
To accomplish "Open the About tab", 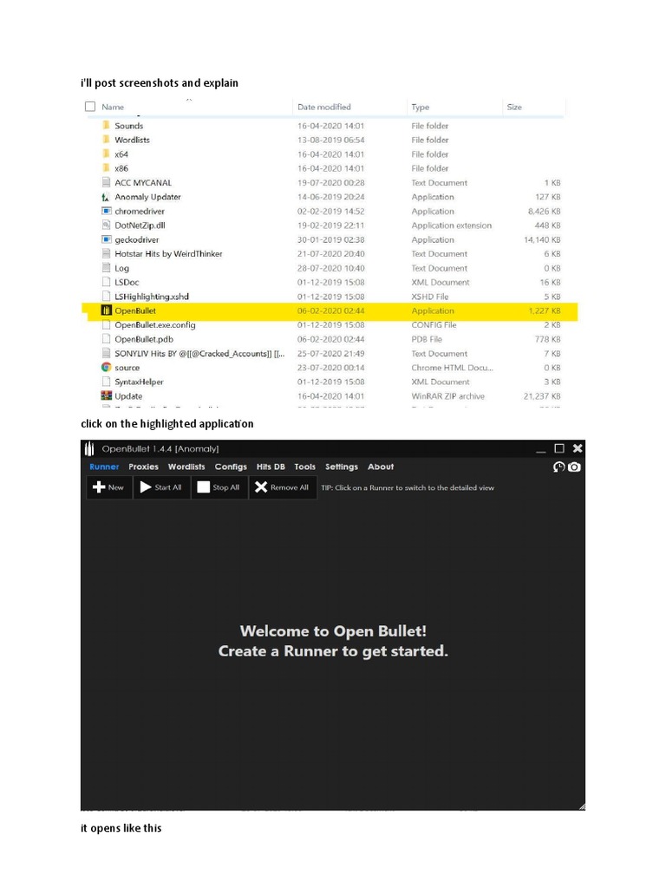I will point(381,467).
